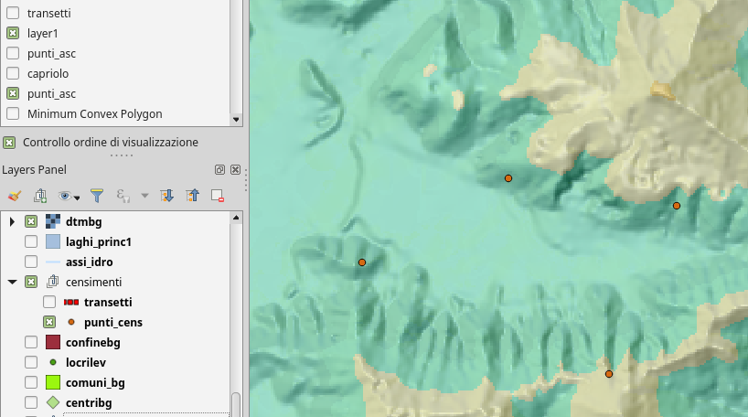Screen dimensions: 748x417
Task: Click Layers Panel title
Action: (35, 170)
